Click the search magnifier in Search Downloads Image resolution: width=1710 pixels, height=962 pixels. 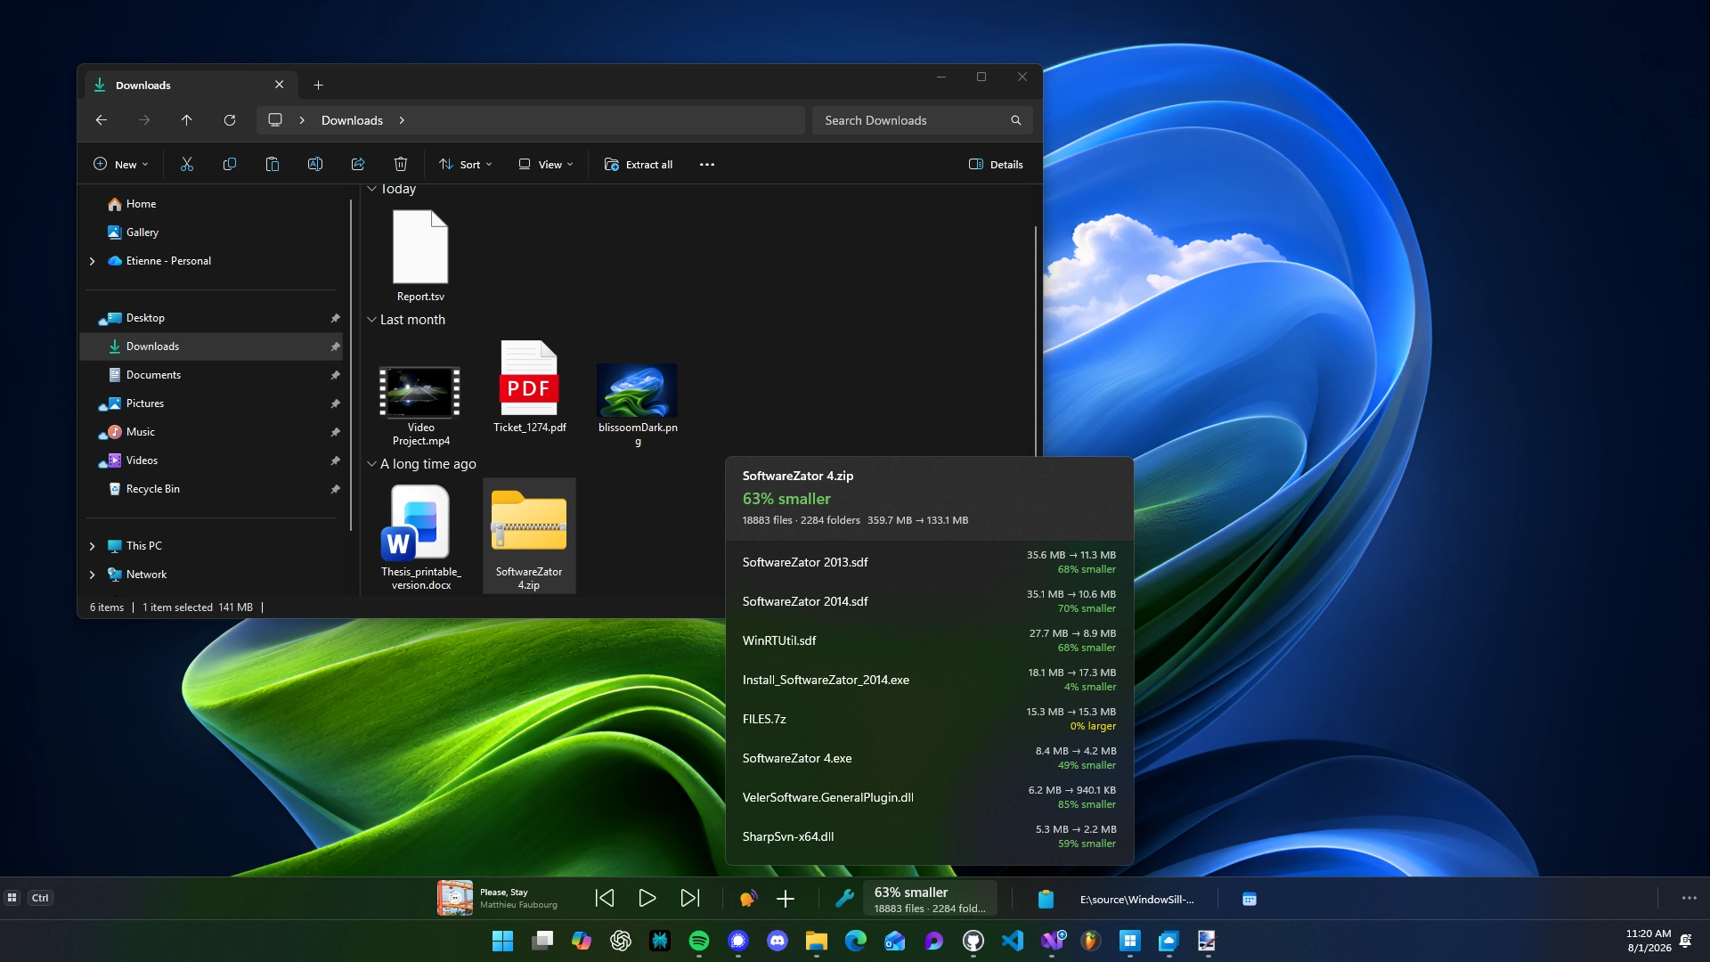[1016, 120]
